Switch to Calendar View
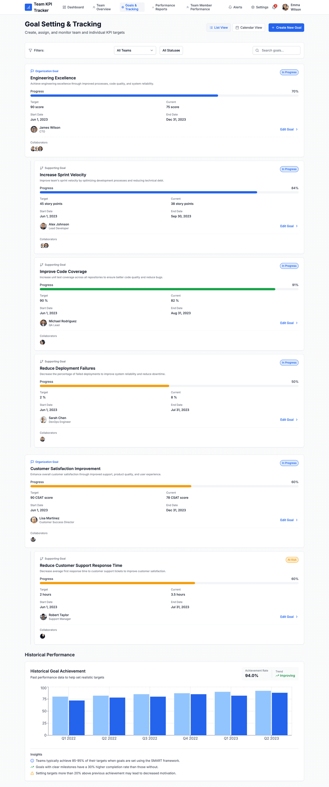The width and height of the screenshot is (329, 787). tap(249, 27)
